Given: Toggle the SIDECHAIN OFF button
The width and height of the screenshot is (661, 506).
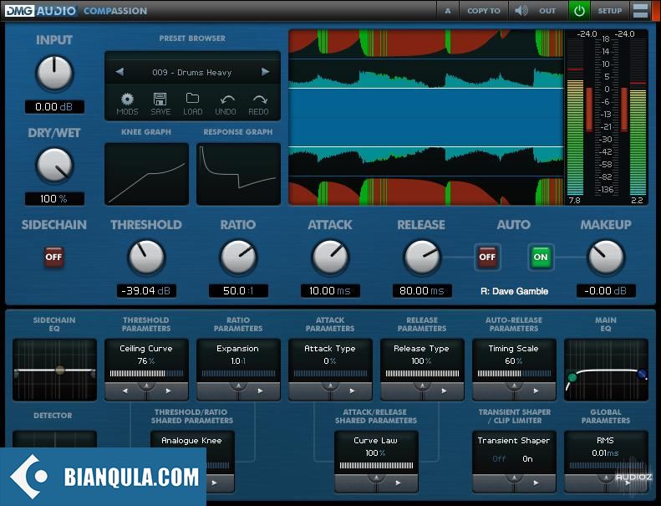Looking at the screenshot, I should point(54,257).
